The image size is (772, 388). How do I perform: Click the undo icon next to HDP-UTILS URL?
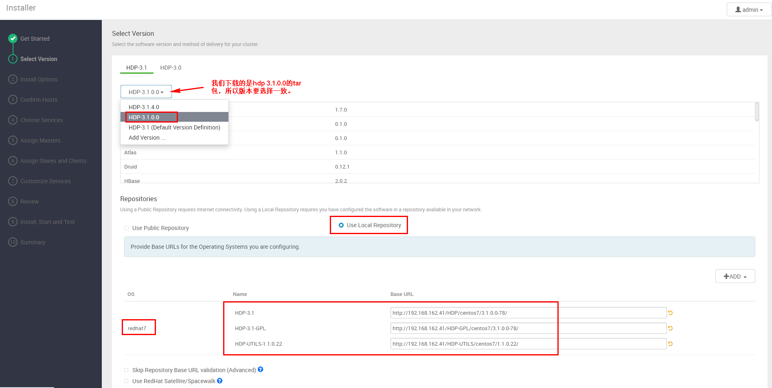pyautogui.click(x=670, y=344)
